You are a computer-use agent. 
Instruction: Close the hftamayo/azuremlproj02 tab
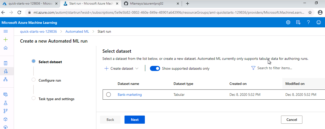point(178,4)
